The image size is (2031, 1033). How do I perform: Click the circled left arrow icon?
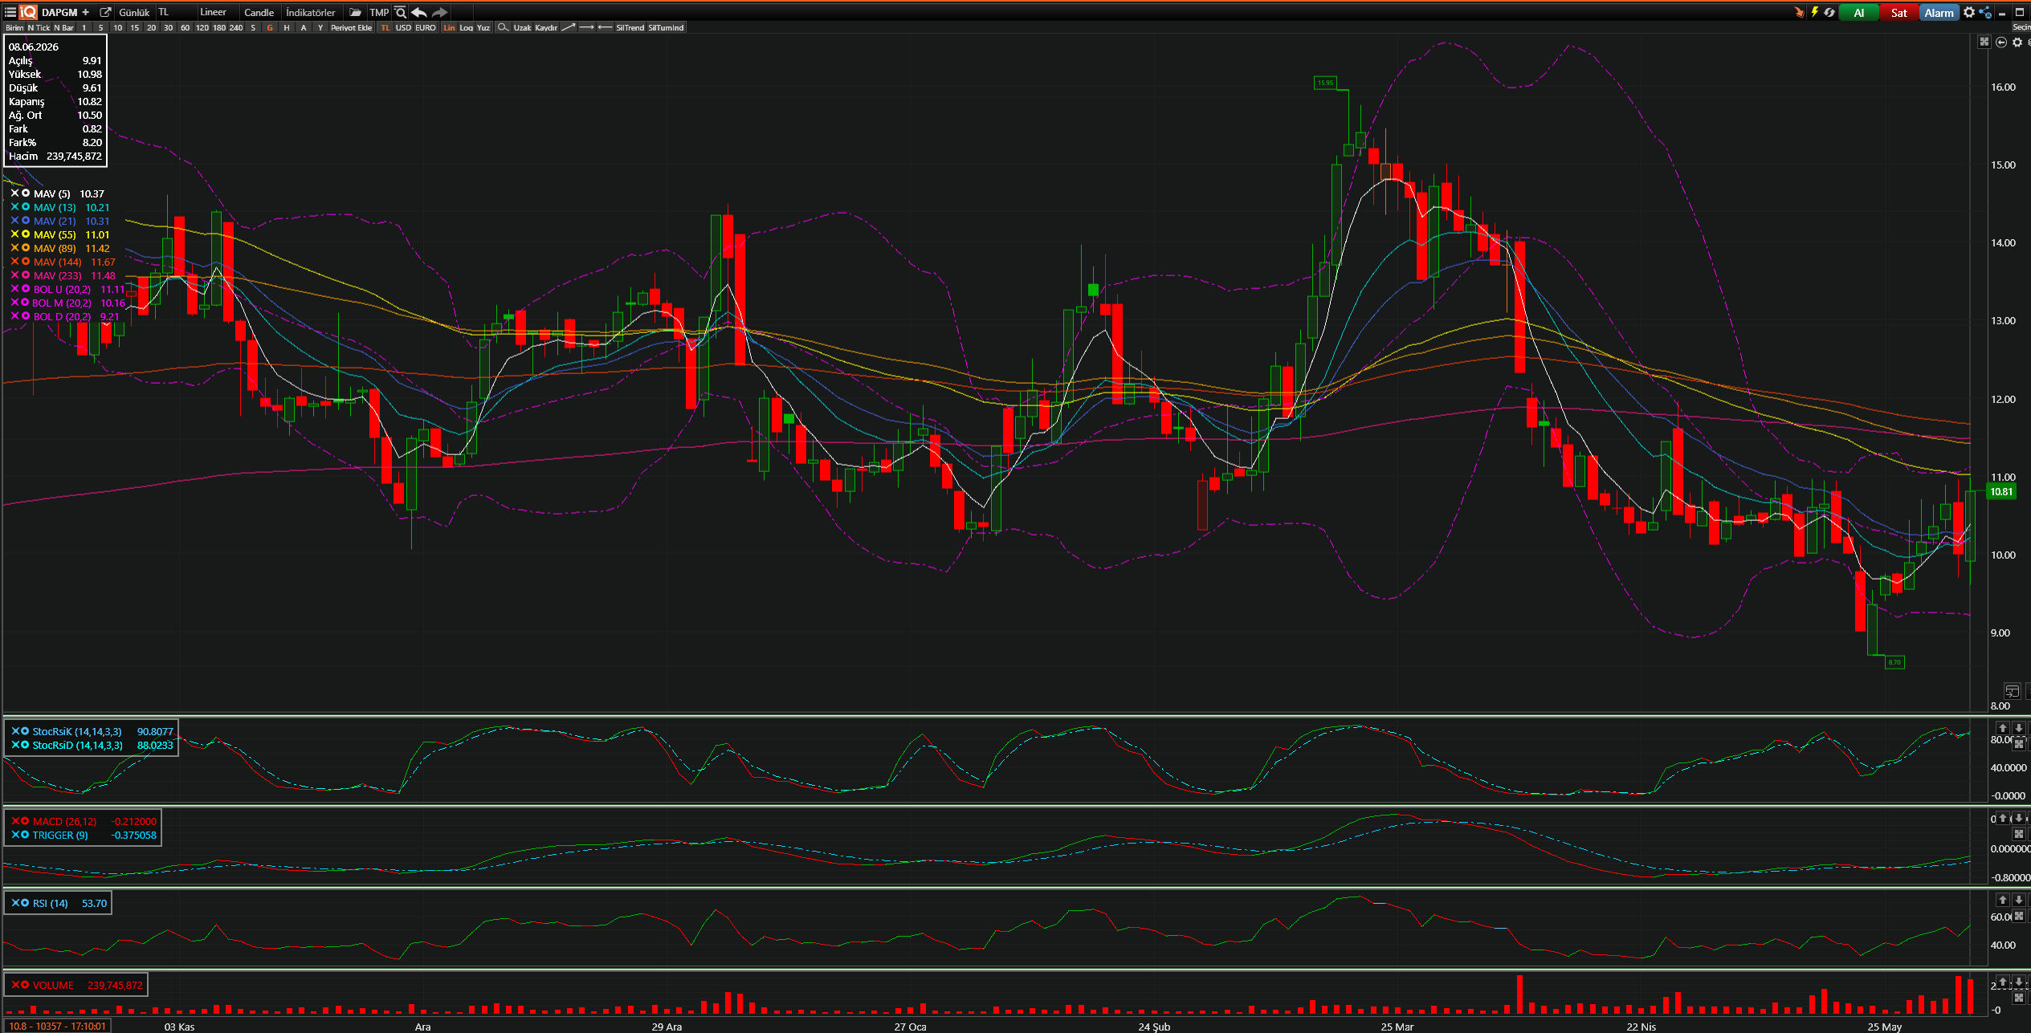[x=2001, y=42]
